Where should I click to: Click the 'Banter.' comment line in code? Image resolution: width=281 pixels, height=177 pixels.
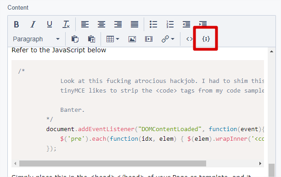(x=72, y=110)
